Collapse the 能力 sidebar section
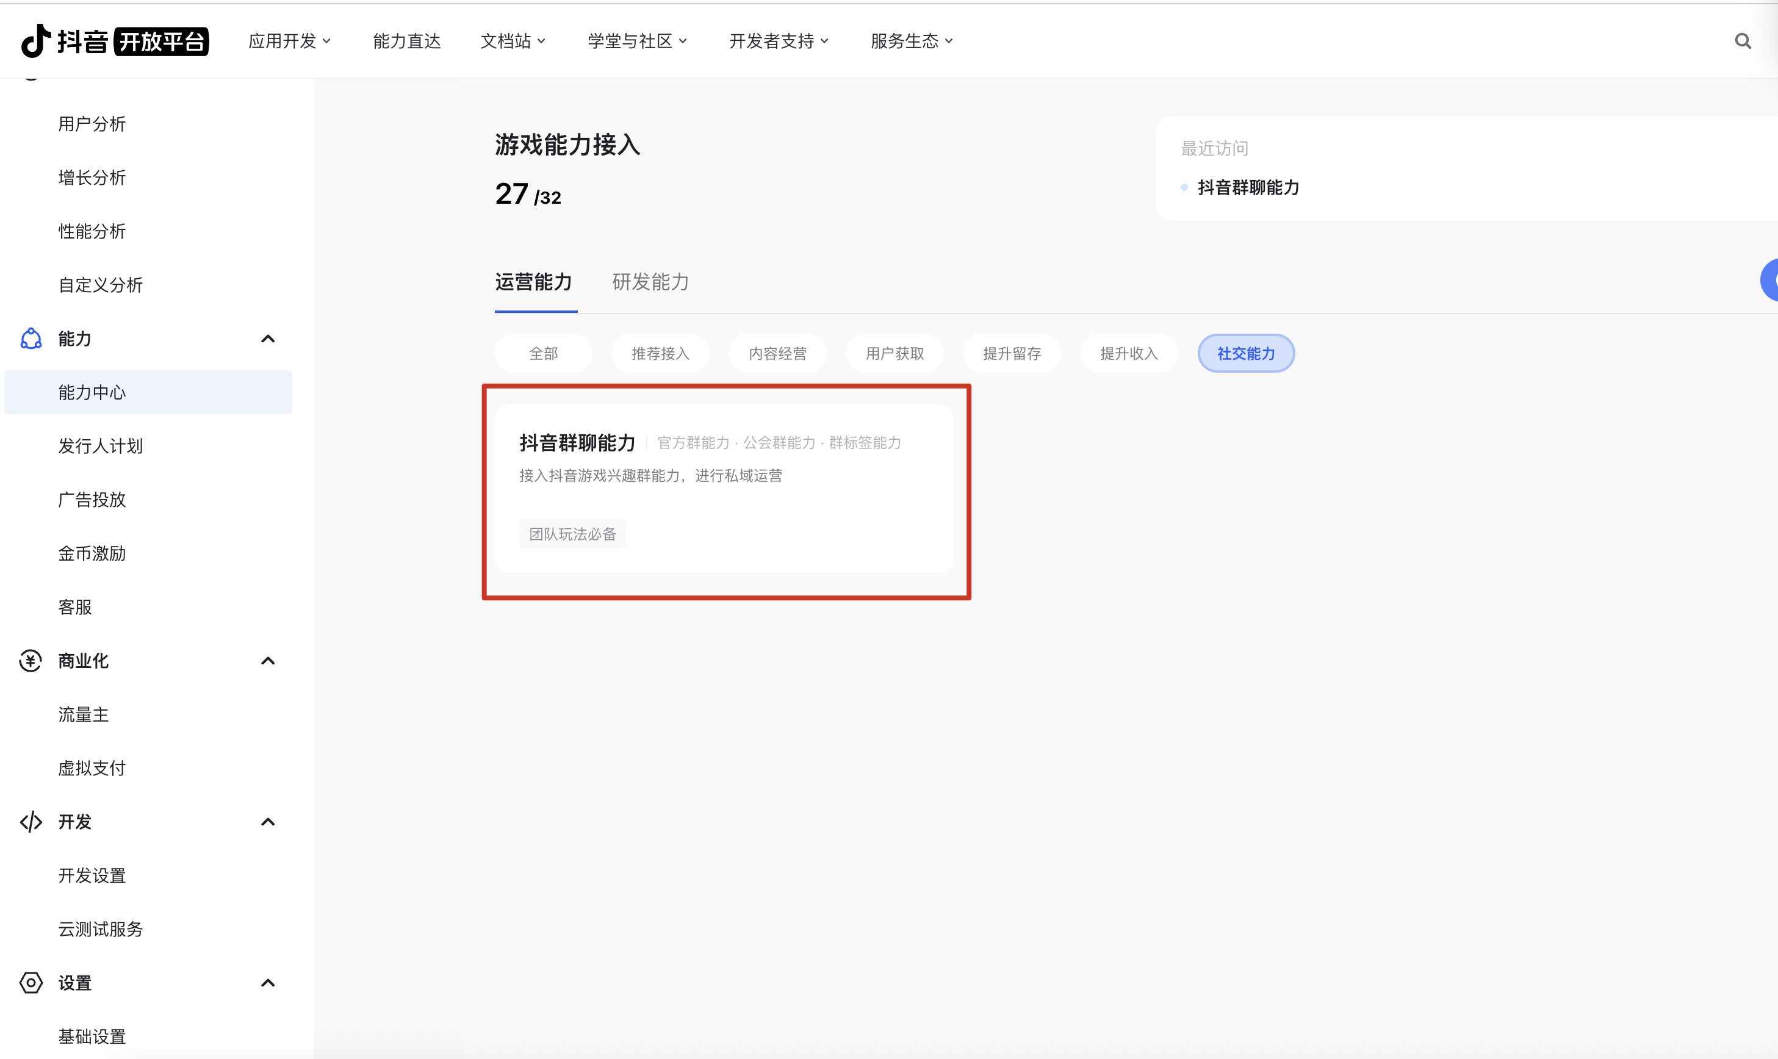Screen dimensions: 1778x1059 pyautogui.click(x=268, y=339)
